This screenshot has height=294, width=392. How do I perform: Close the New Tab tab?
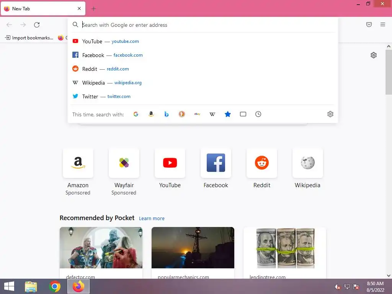79,8
